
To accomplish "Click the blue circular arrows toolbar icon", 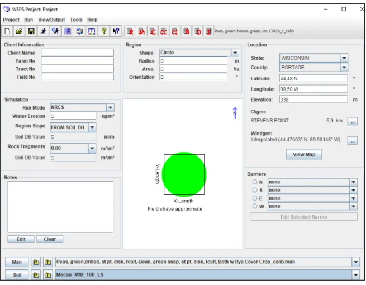I will pyautogui.click(x=79, y=31).
